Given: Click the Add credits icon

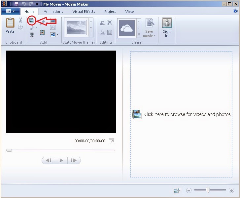Looking at the screenshot, I should (53, 35).
